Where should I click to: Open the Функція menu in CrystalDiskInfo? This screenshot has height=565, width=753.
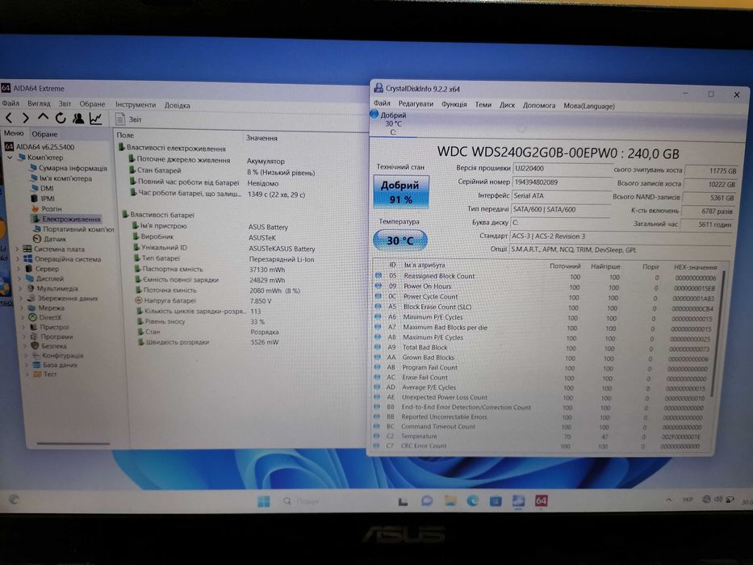coord(454,104)
